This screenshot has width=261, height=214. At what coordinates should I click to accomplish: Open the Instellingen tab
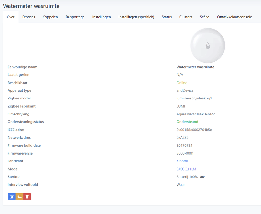(101, 17)
